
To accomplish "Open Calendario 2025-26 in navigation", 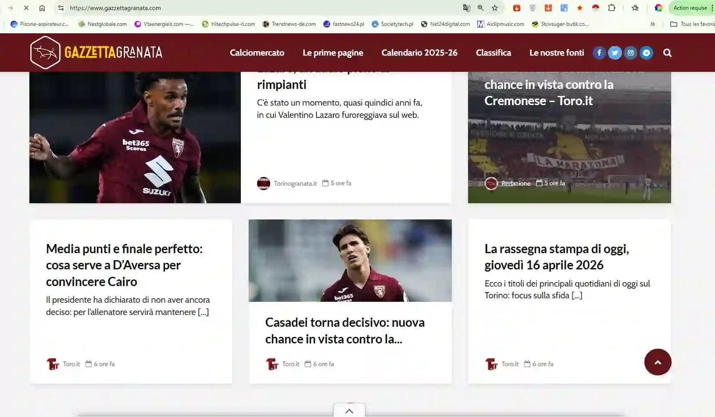I will (x=419, y=53).
